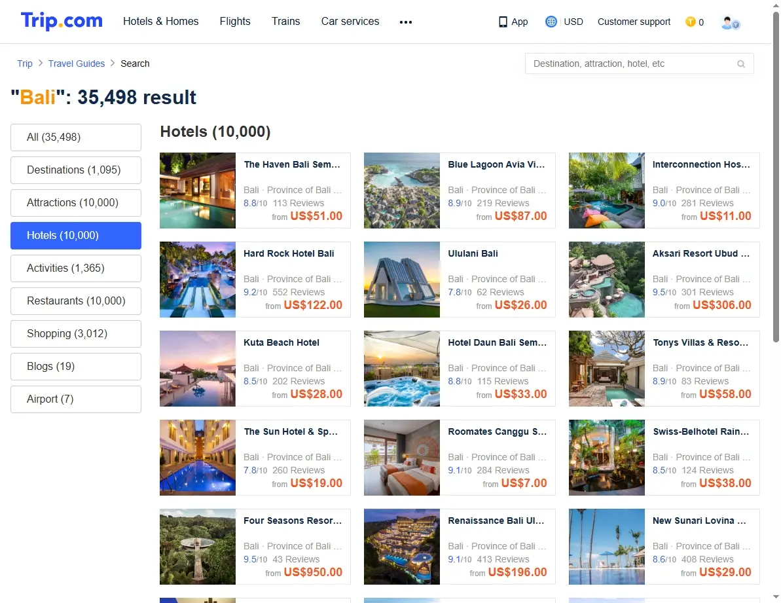Click The Haven Bali Sem... title
Screen dimensions: 781x603
pyautogui.click(x=292, y=164)
